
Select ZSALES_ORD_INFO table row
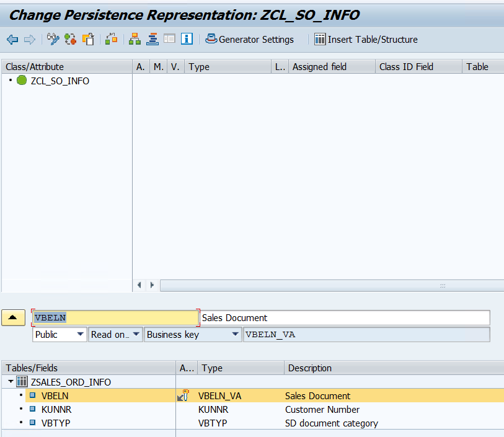point(71,382)
